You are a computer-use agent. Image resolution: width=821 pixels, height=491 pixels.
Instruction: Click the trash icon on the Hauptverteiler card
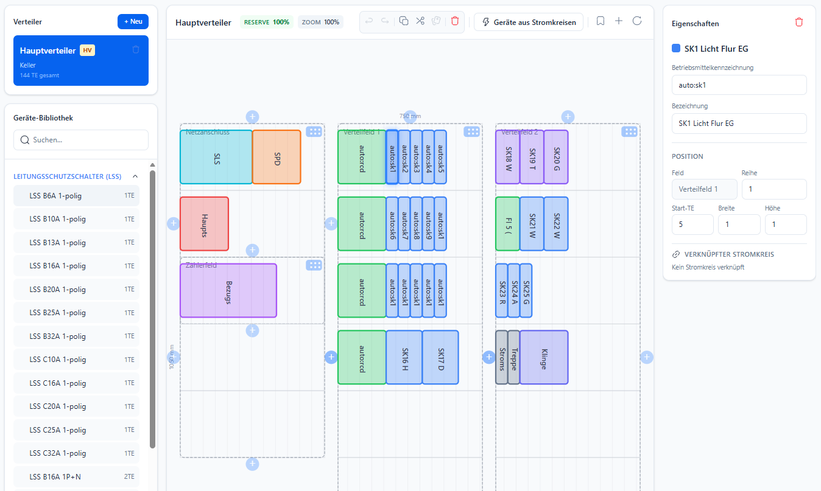(136, 50)
